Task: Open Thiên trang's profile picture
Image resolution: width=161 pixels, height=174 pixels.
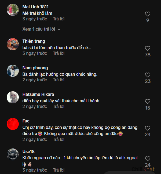Action: [13, 44]
